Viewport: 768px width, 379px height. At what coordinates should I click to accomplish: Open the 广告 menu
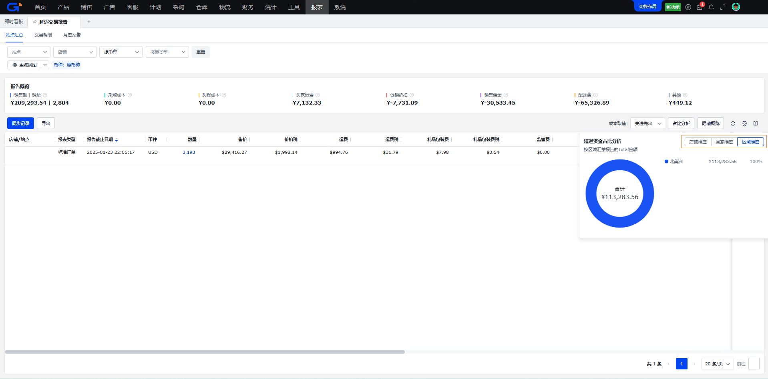(x=109, y=7)
